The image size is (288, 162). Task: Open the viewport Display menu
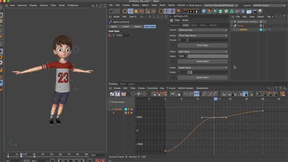(x=33, y=5)
